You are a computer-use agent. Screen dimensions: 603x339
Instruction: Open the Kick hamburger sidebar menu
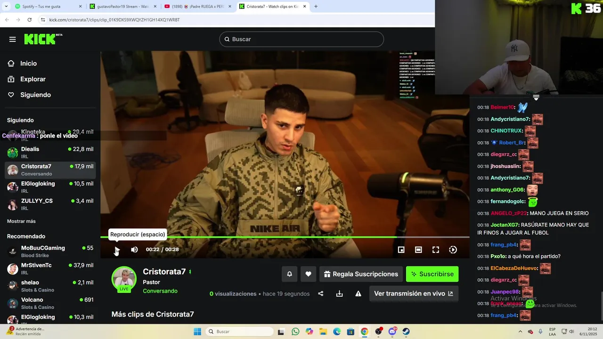(x=13, y=40)
